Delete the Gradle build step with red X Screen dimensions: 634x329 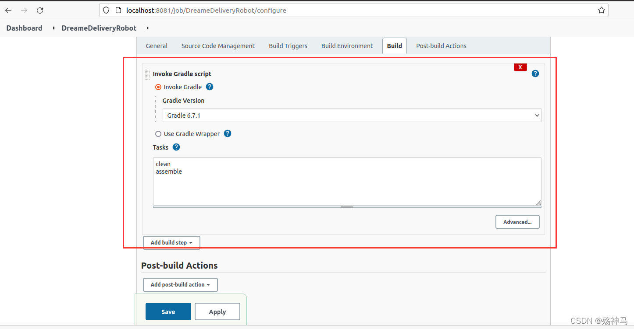click(520, 67)
